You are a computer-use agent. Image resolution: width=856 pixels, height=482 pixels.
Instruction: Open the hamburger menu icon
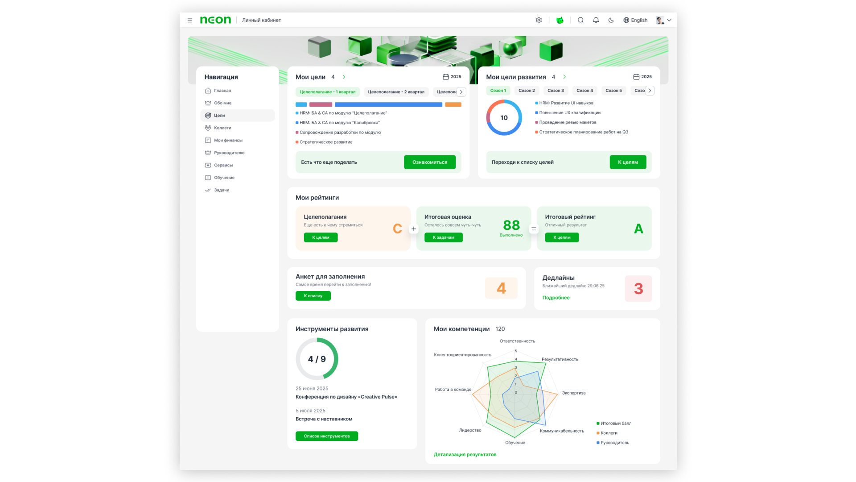[190, 20]
